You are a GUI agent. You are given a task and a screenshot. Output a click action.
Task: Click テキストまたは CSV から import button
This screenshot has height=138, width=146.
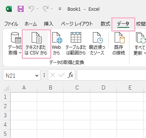pos(36,44)
